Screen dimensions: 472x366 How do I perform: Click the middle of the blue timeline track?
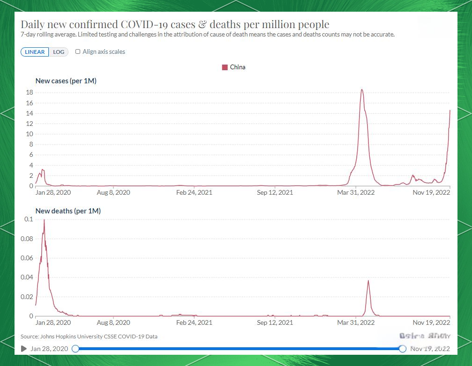coord(239,349)
